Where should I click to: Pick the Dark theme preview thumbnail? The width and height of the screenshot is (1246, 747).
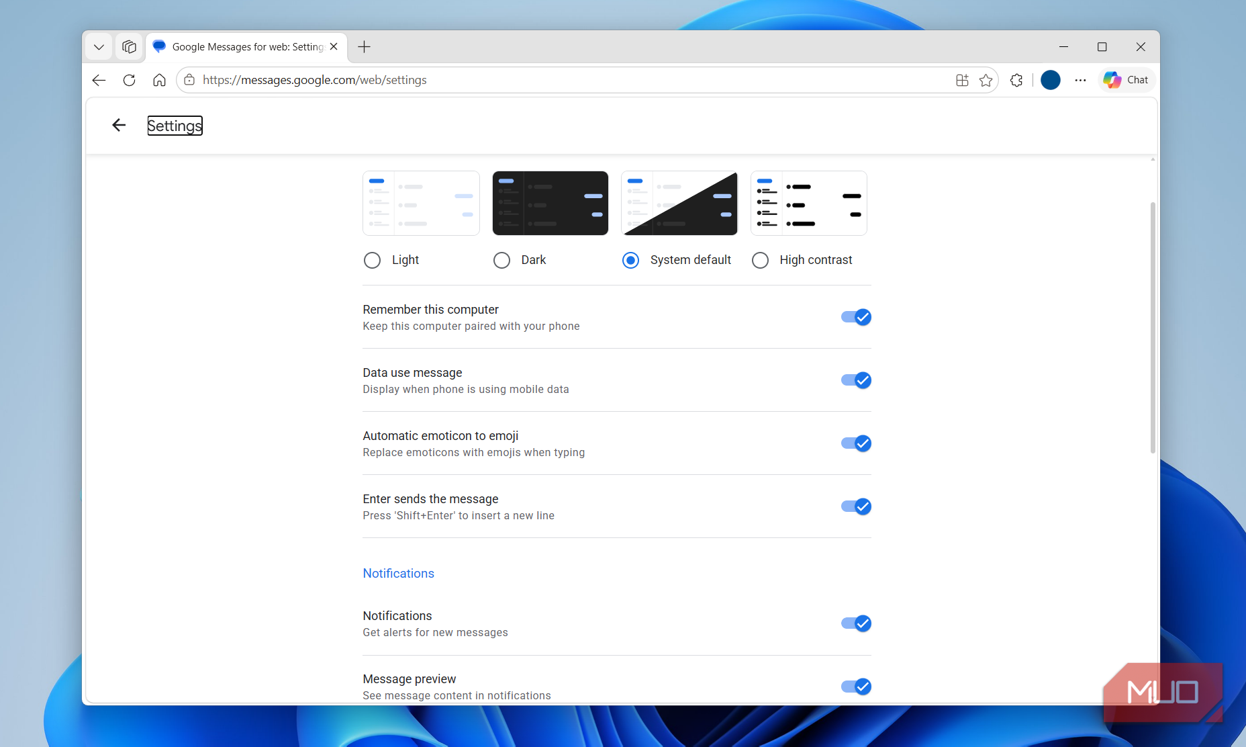[x=550, y=203]
